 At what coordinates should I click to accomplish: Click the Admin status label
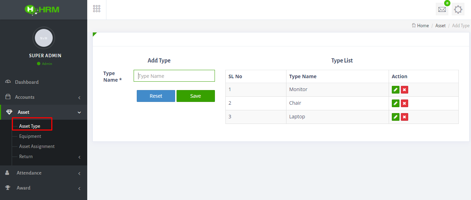47,64
